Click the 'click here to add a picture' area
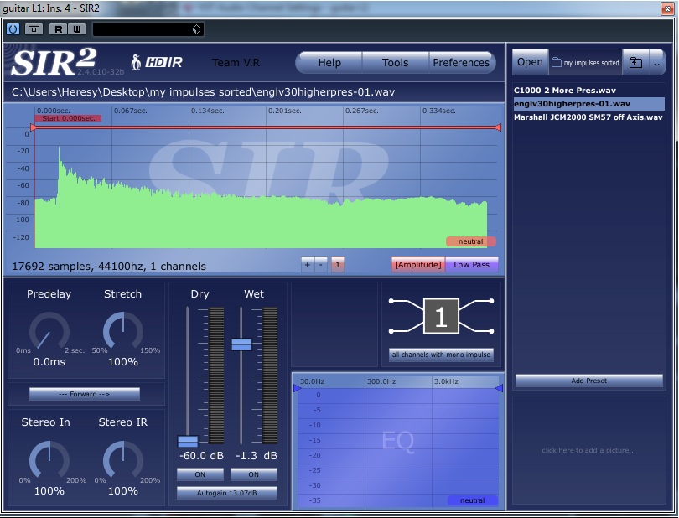 (x=589, y=450)
